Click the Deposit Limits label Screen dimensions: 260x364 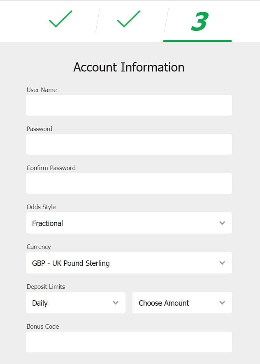46,287
